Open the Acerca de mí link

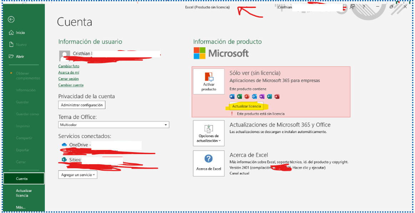click(69, 72)
